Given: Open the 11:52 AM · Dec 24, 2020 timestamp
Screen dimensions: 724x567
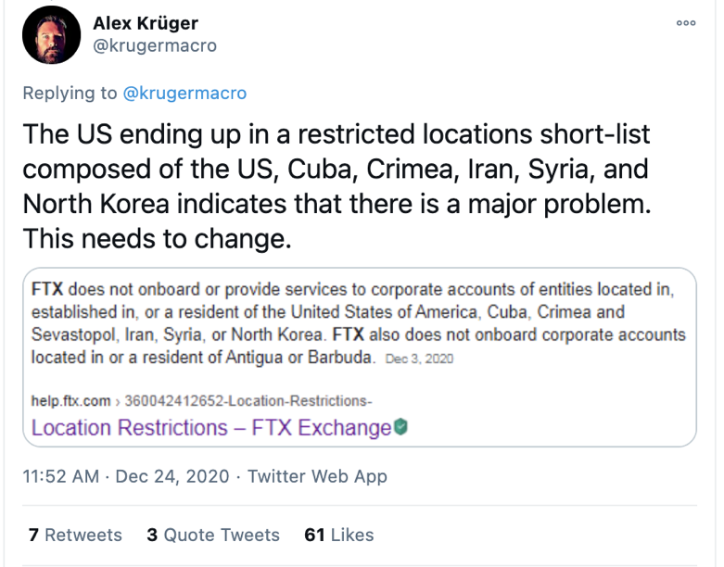Looking at the screenshot, I should tap(122, 477).
